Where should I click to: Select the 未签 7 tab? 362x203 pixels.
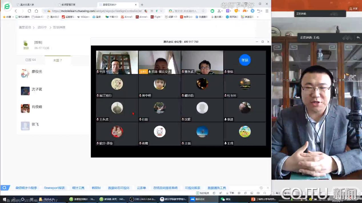tap(57, 60)
